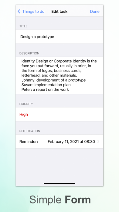Click the line mentioning Johnny's prototype development
The width and height of the screenshot is (119, 212).
pos(53,80)
